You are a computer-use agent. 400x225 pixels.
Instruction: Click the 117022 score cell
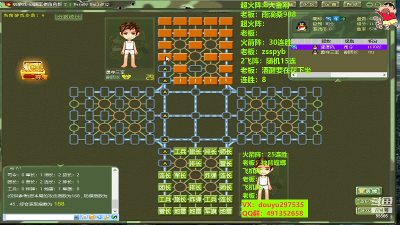[x=374, y=47]
